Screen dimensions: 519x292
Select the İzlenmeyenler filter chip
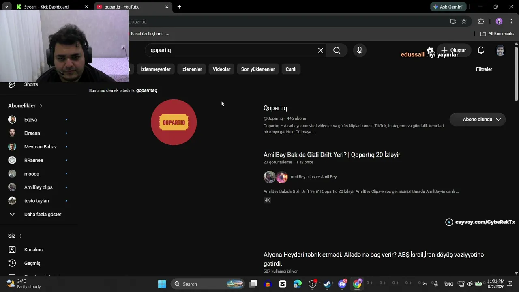156,69
